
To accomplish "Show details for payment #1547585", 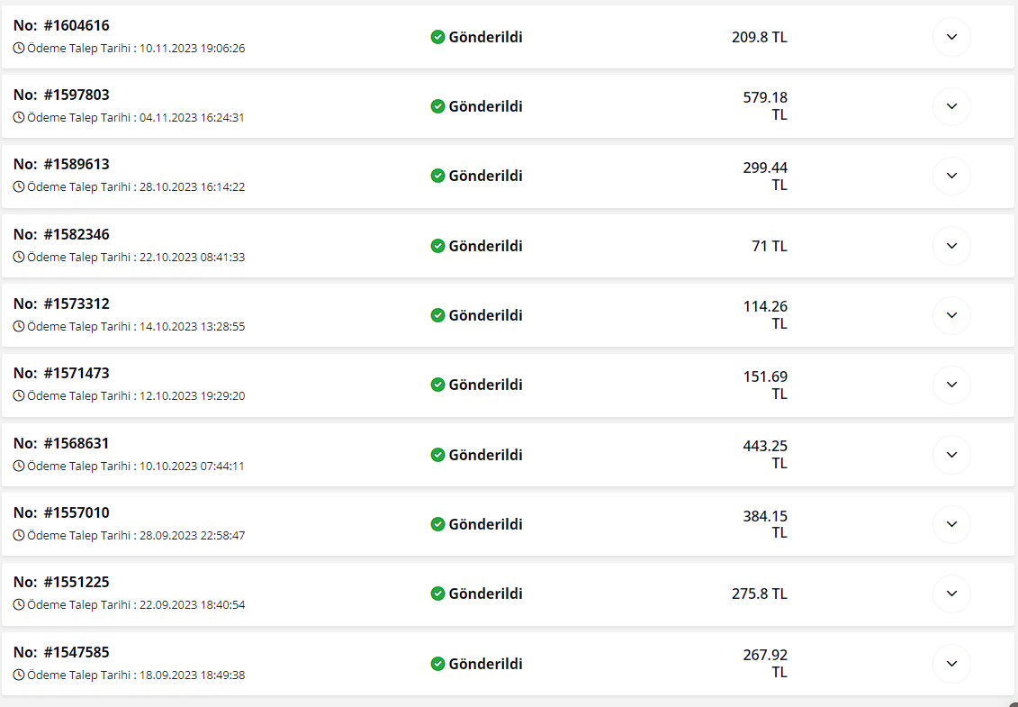I will tap(951, 664).
